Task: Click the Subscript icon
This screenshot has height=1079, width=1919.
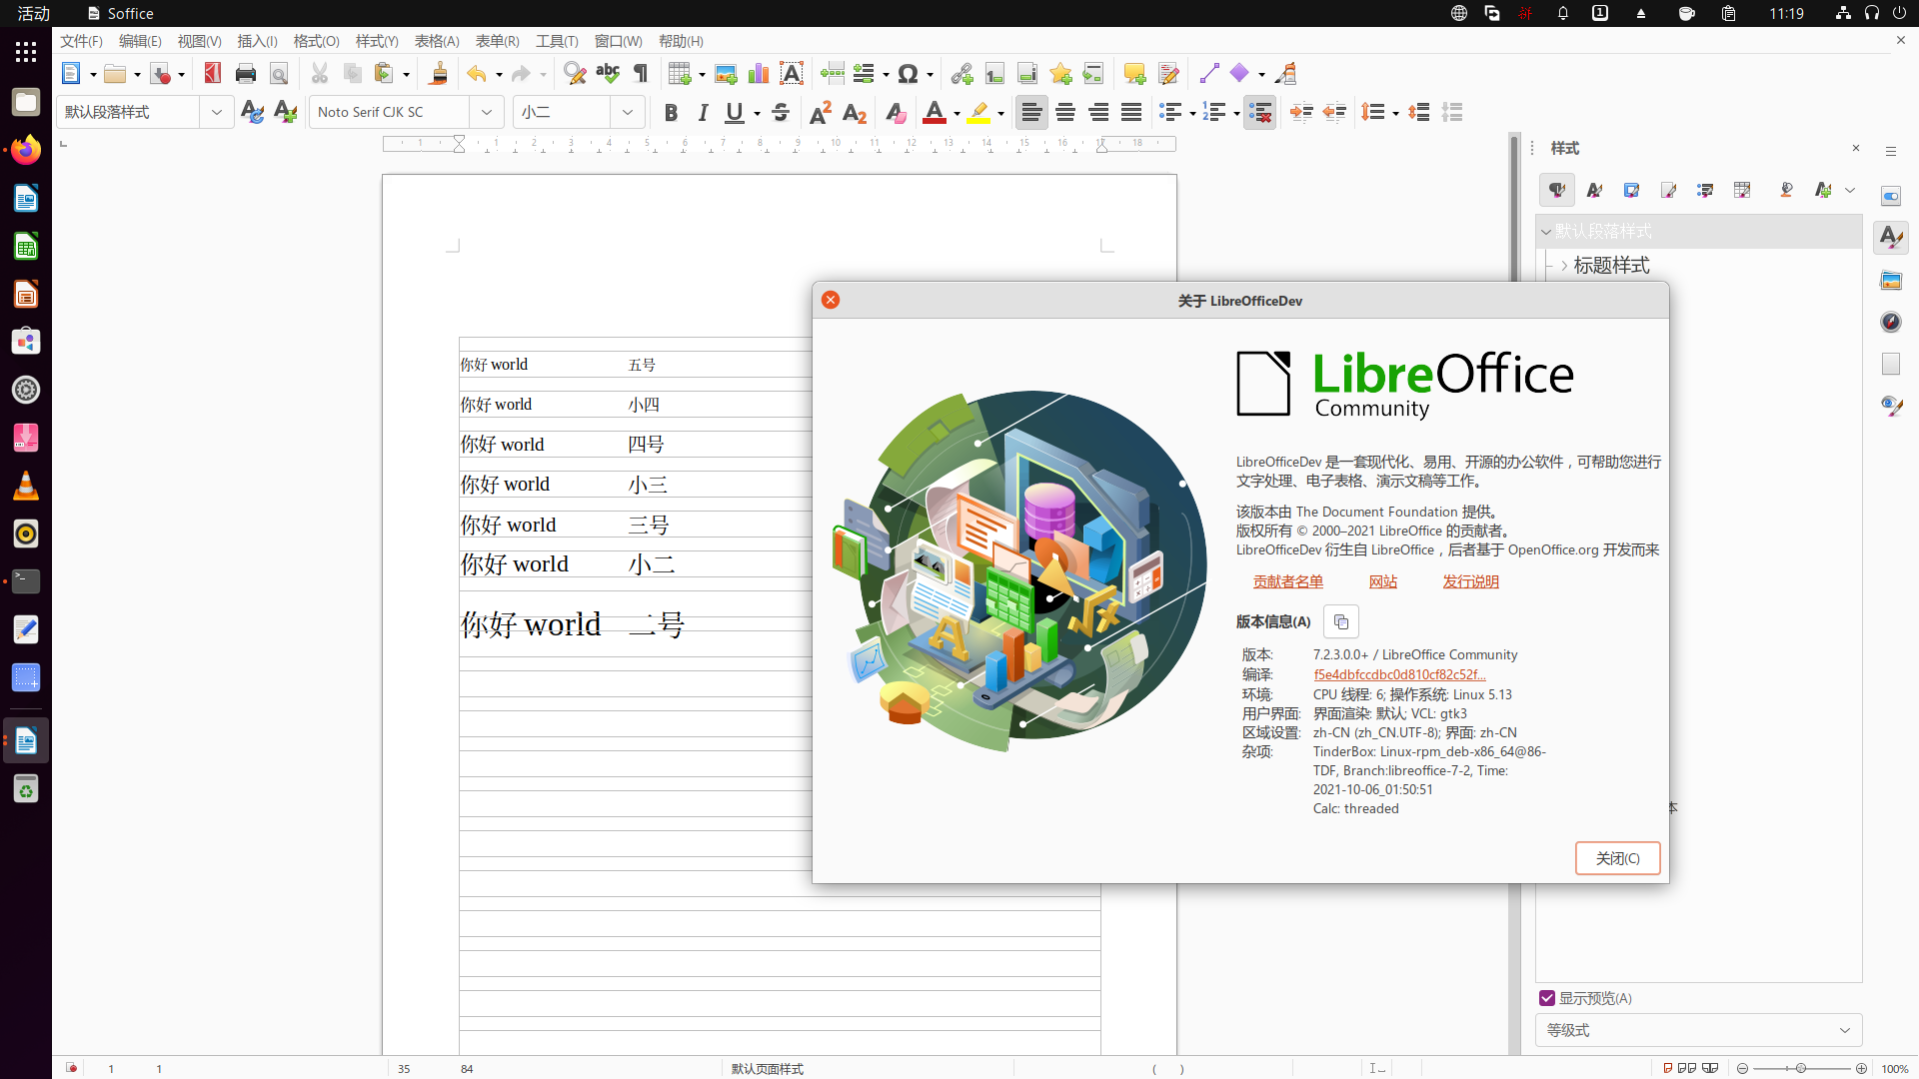Action: pyautogui.click(x=855, y=112)
